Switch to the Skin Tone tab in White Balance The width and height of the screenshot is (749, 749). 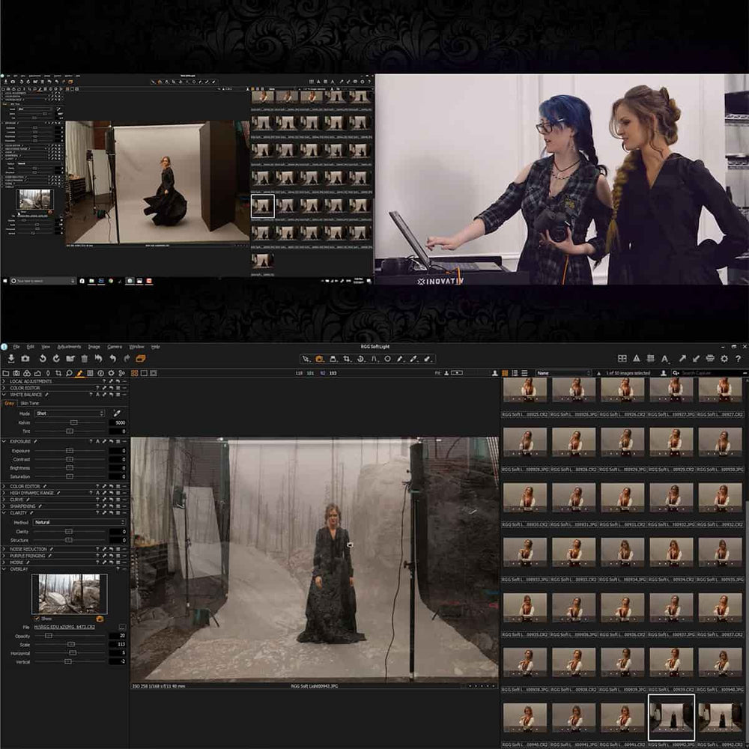point(30,403)
